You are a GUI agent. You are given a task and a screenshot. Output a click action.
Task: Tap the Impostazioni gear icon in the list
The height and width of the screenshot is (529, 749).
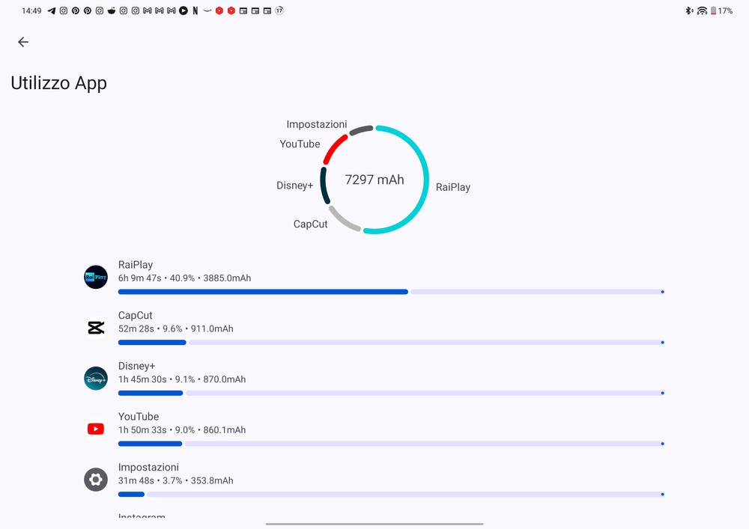pyautogui.click(x=96, y=480)
